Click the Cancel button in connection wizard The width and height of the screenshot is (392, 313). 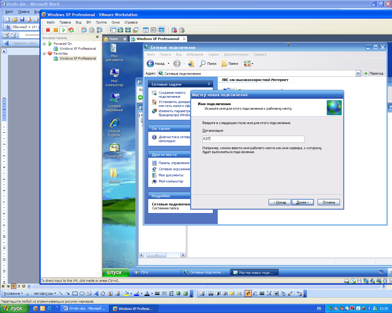tap(329, 202)
